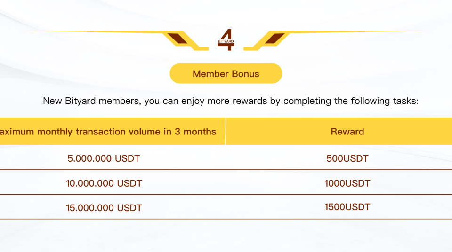Click the 500USDT reward cell

point(347,158)
